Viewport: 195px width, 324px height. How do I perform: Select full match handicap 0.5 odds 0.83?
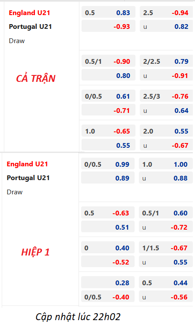point(108,13)
